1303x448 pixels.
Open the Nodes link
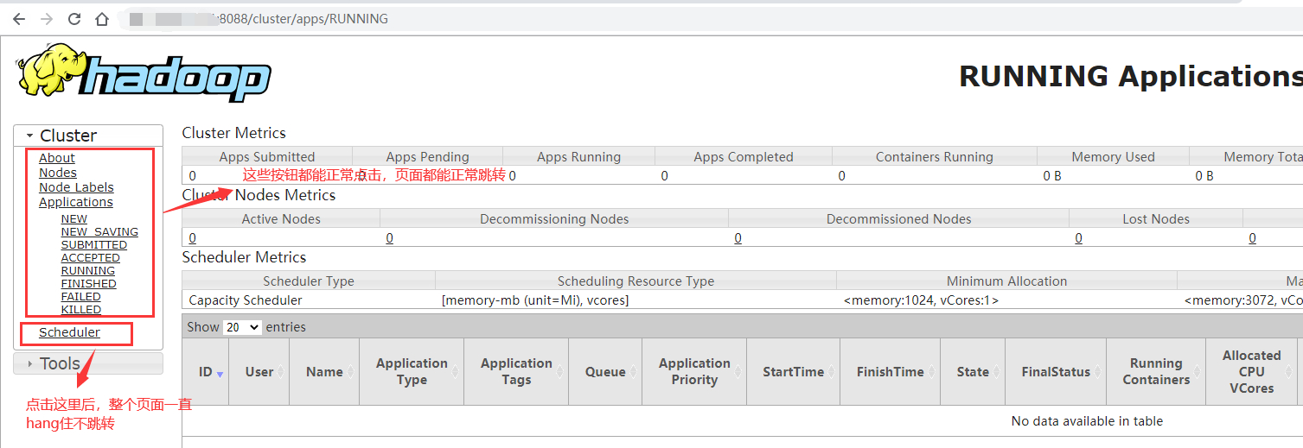pos(58,173)
